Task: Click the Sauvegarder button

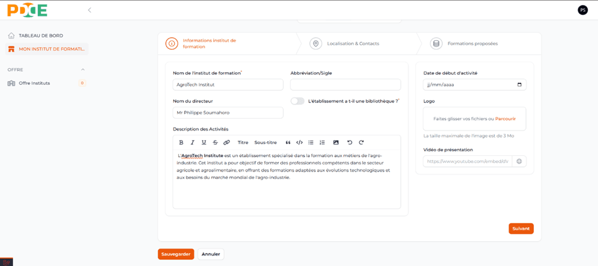Action: click(176, 254)
